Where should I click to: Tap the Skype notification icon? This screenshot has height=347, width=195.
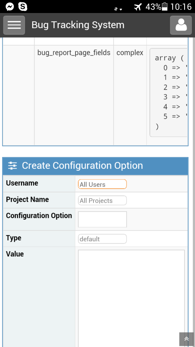pos(23,7)
